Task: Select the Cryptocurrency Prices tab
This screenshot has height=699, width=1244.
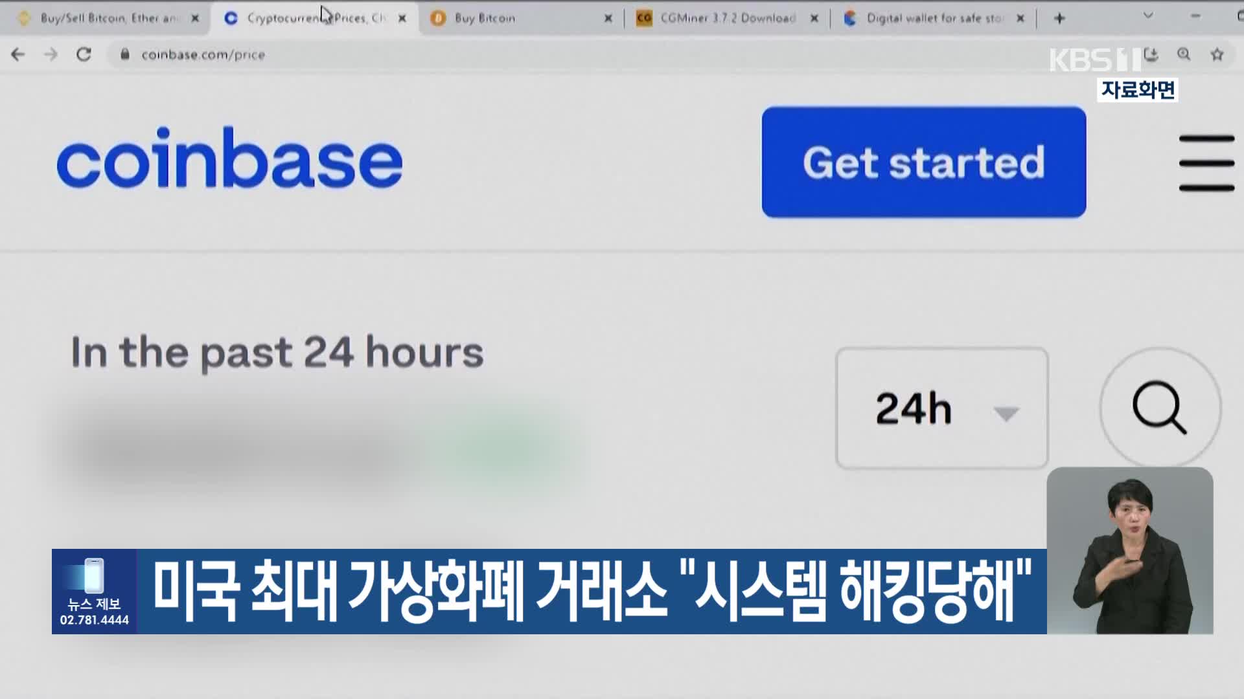Action: point(314,18)
